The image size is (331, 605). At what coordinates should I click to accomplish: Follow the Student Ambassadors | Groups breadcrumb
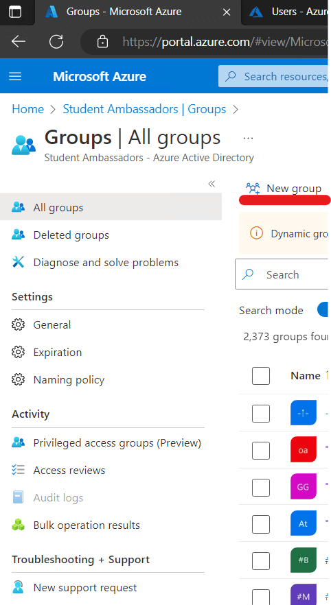pos(144,109)
